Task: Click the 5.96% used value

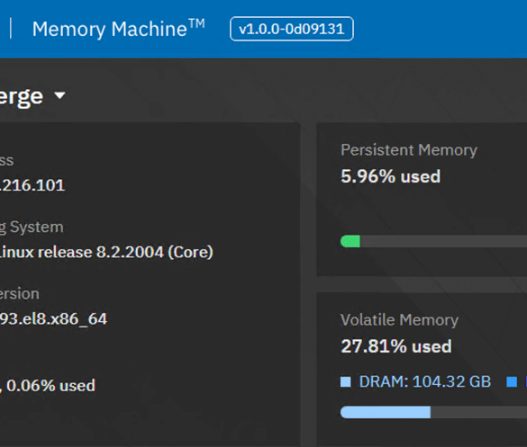Action: [x=391, y=176]
